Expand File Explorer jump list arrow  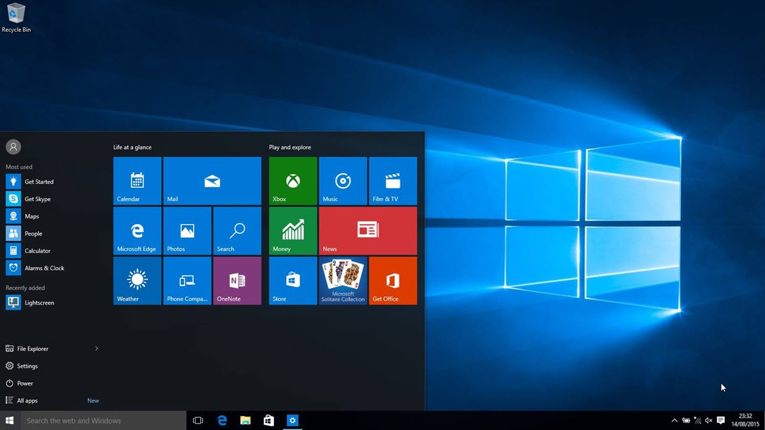point(97,348)
